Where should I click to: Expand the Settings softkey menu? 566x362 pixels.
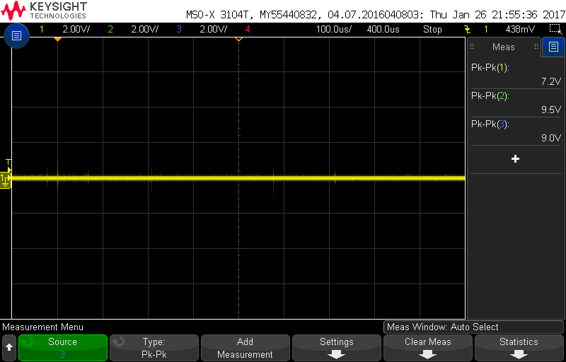[337, 348]
